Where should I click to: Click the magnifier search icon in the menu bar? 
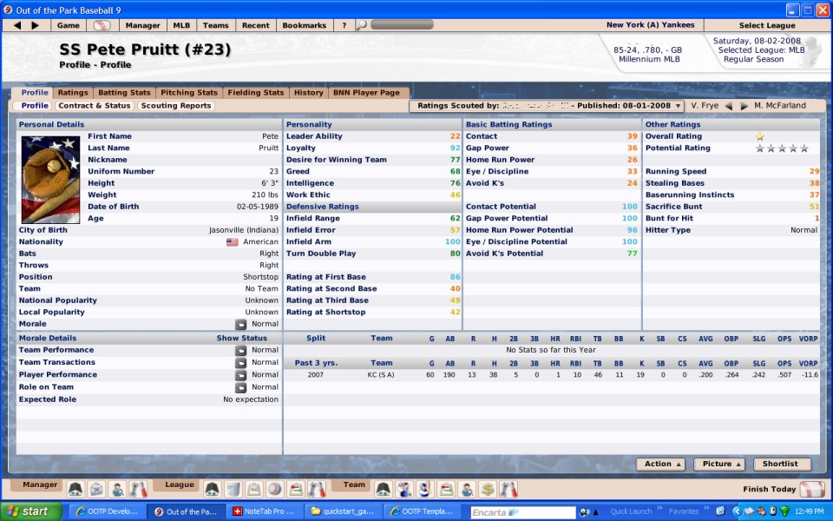361,25
